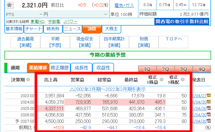Image resolution: width=215 pixels, height=132 pixels.
Task: Select stock price 2,321.0円
Action: (34, 5)
